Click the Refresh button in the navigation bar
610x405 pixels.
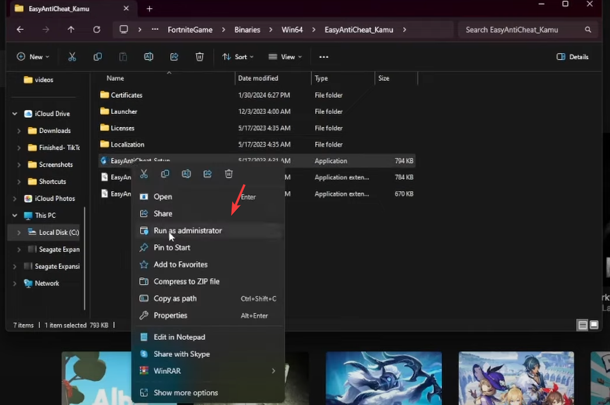(97, 30)
